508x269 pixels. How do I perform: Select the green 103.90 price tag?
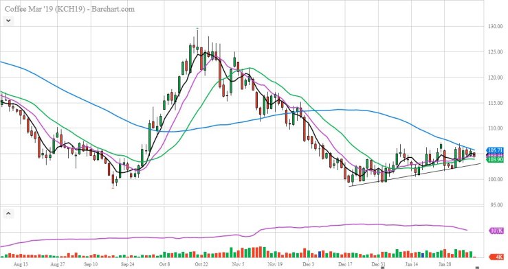[495, 159]
